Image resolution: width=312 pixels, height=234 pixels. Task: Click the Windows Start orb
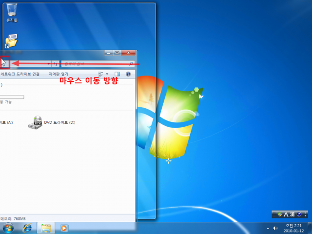point(8,228)
